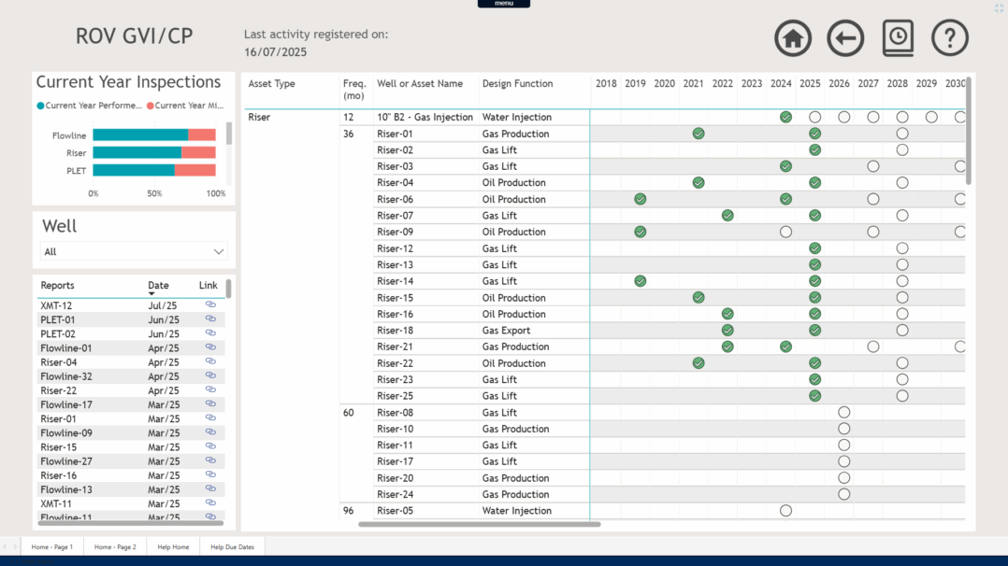Click the link icon for Flowline-17 report
This screenshot has height=566, width=1008.
(210, 404)
